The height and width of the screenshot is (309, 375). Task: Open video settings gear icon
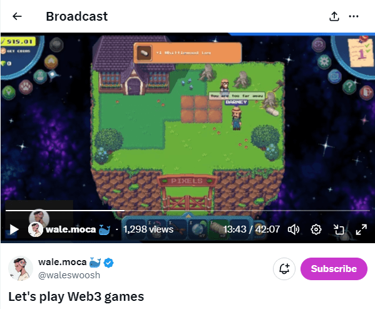(316, 229)
